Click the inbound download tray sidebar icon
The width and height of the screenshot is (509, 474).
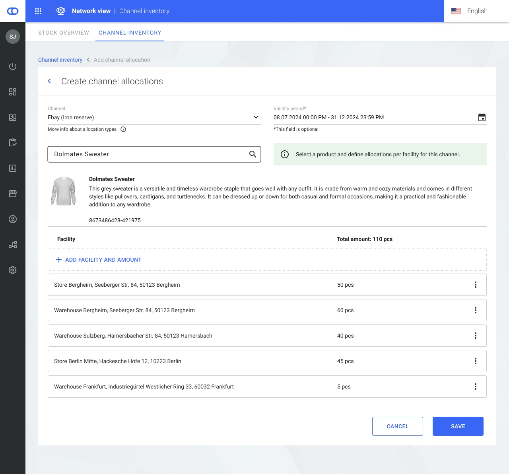pyautogui.click(x=13, y=117)
